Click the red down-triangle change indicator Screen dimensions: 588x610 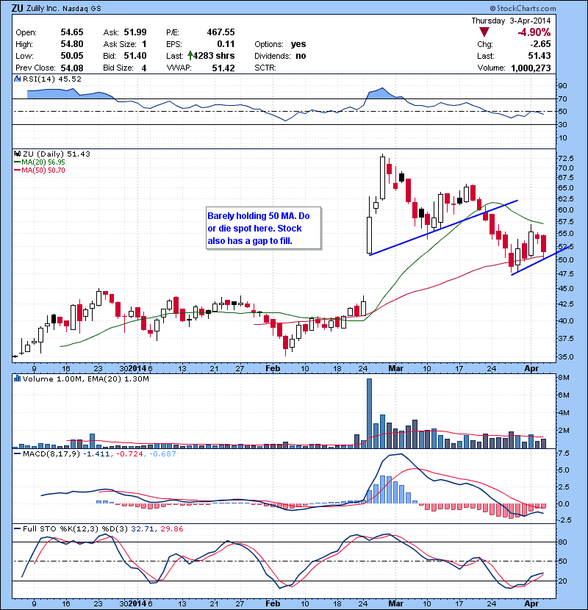pos(484,32)
